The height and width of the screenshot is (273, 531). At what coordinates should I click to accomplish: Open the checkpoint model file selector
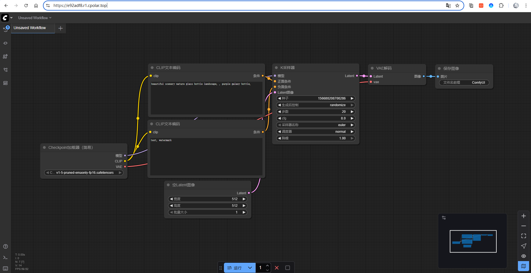point(84,173)
